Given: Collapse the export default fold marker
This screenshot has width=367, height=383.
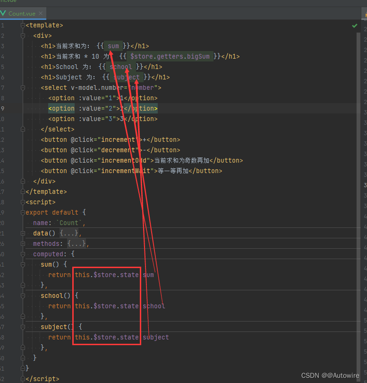Looking at the screenshot, I should coord(23,212).
